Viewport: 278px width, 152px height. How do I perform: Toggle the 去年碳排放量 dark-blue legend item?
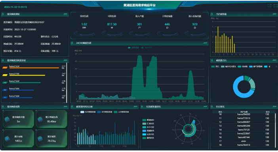pyautogui.click(x=105, y=112)
